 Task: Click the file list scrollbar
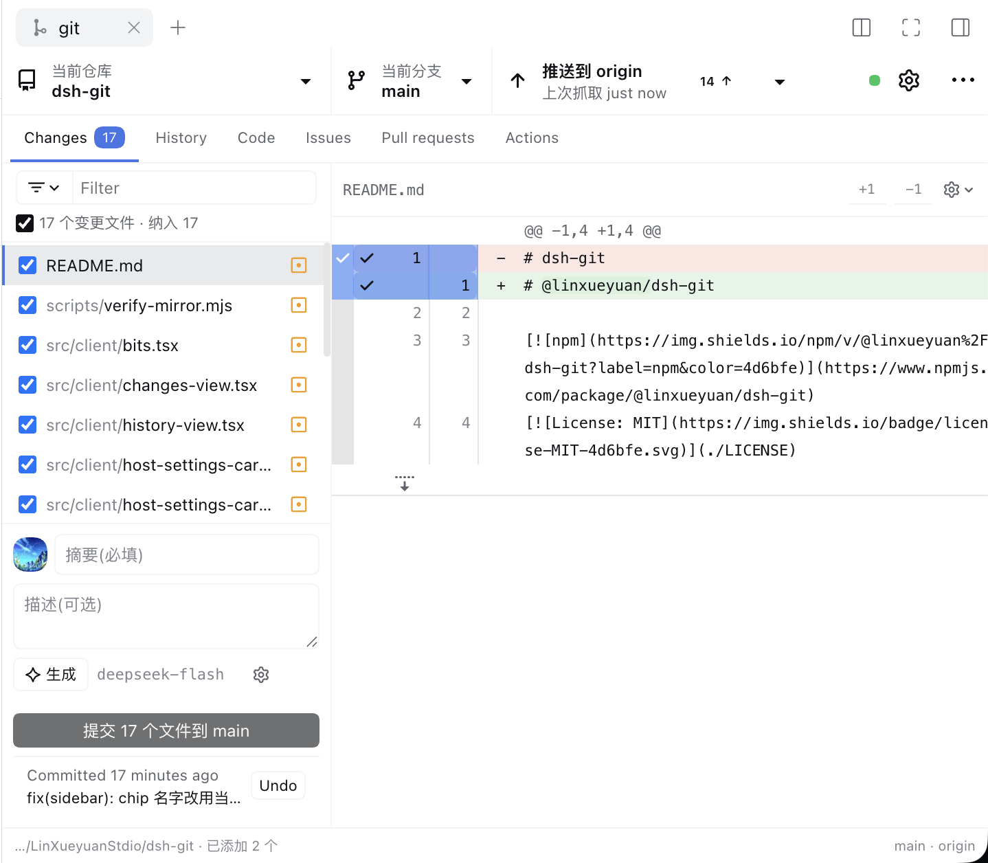point(327,300)
